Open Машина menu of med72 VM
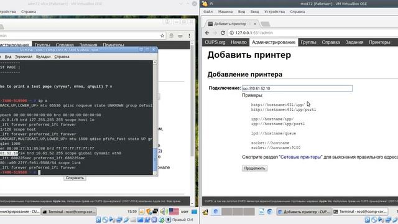 (x=225, y=12)
